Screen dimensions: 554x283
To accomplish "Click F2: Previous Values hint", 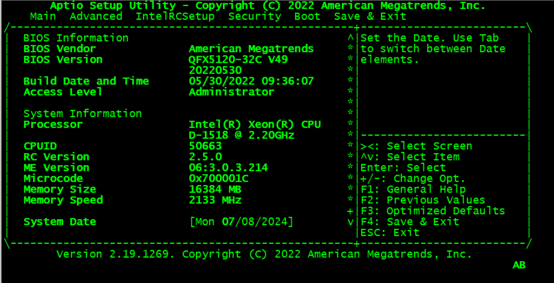I will 423,200.
